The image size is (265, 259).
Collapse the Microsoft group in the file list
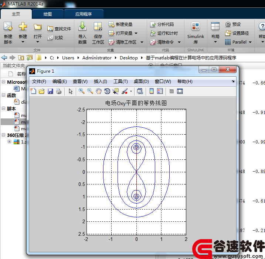(3, 82)
